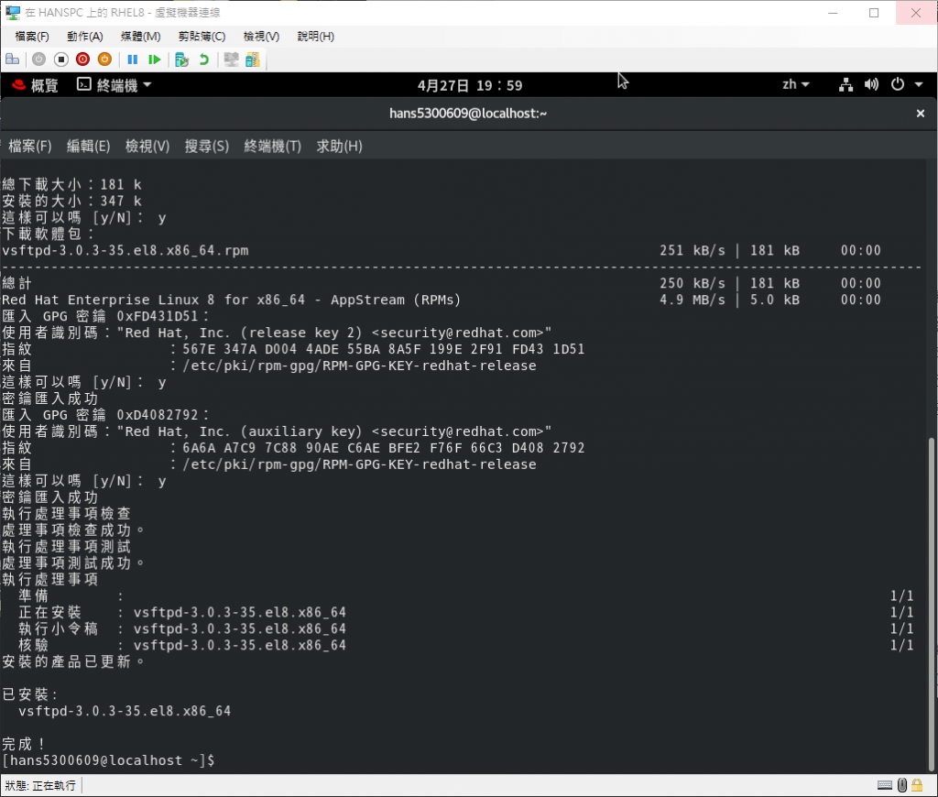Viewport: 938px width, 797px height.
Task: Click the Red Hat logo icon
Action: (x=18, y=85)
